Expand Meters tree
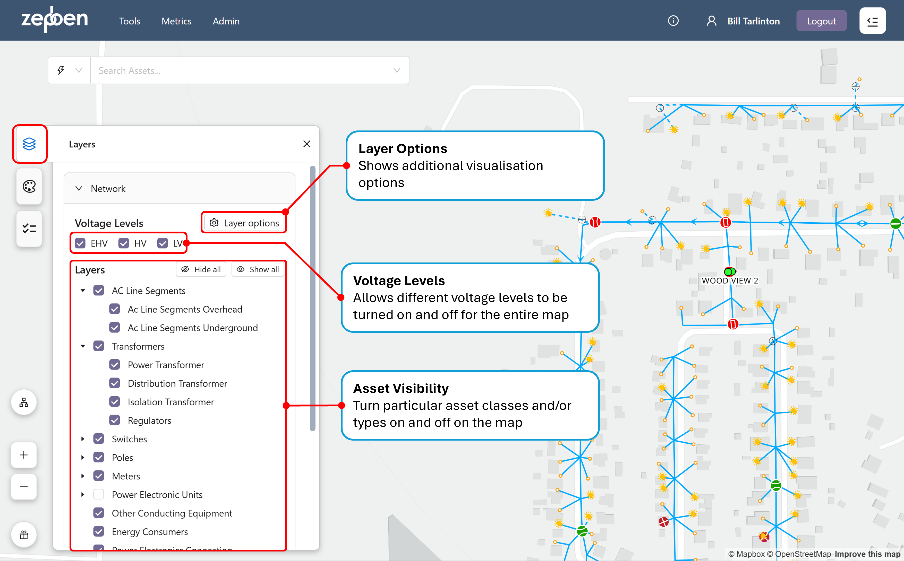The height and width of the screenshot is (561, 904). tap(83, 476)
